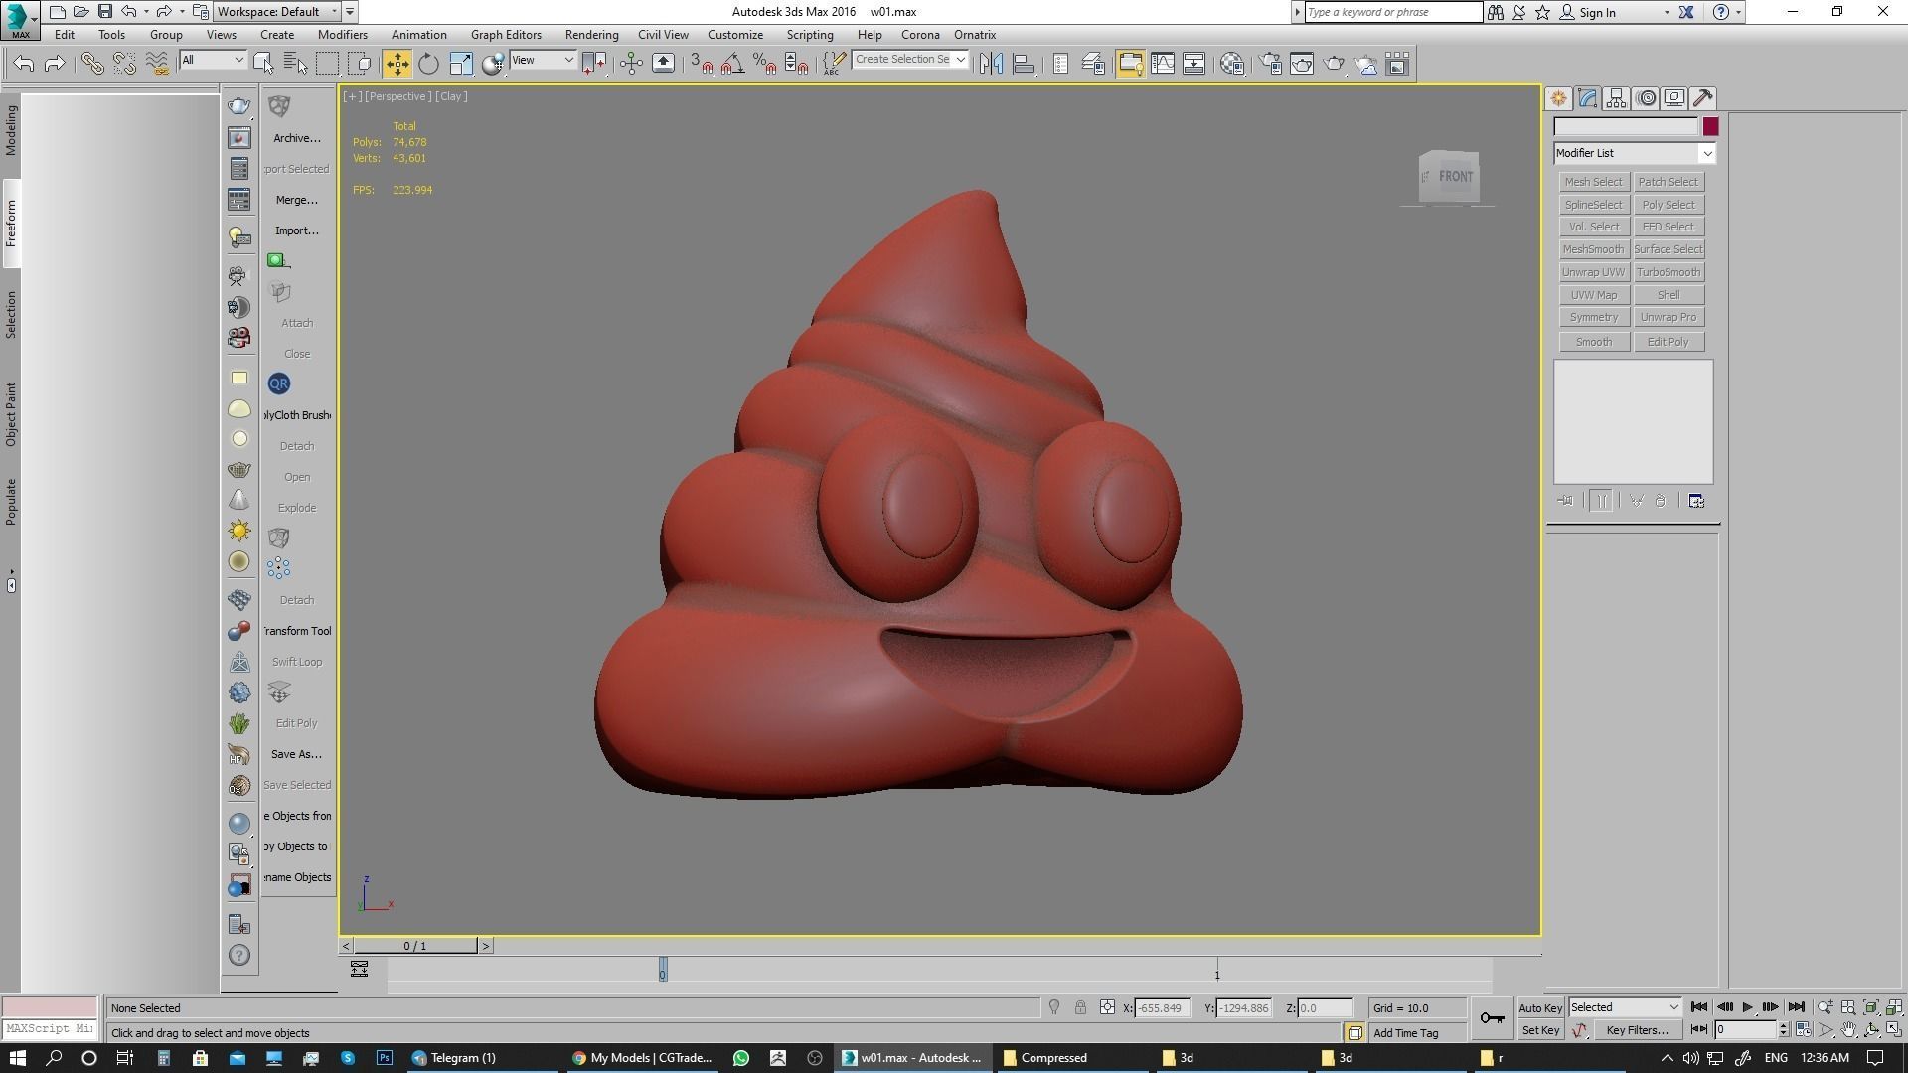The image size is (1908, 1073).
Task: Toggle Auto Key animation mode
Action: point(1540,1007)
